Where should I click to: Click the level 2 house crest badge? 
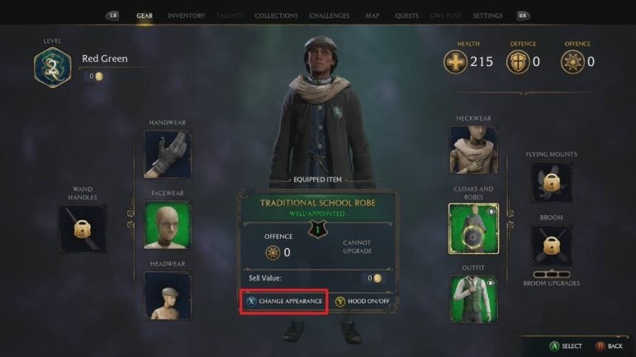pyautogui.click(x=53, y=67)
